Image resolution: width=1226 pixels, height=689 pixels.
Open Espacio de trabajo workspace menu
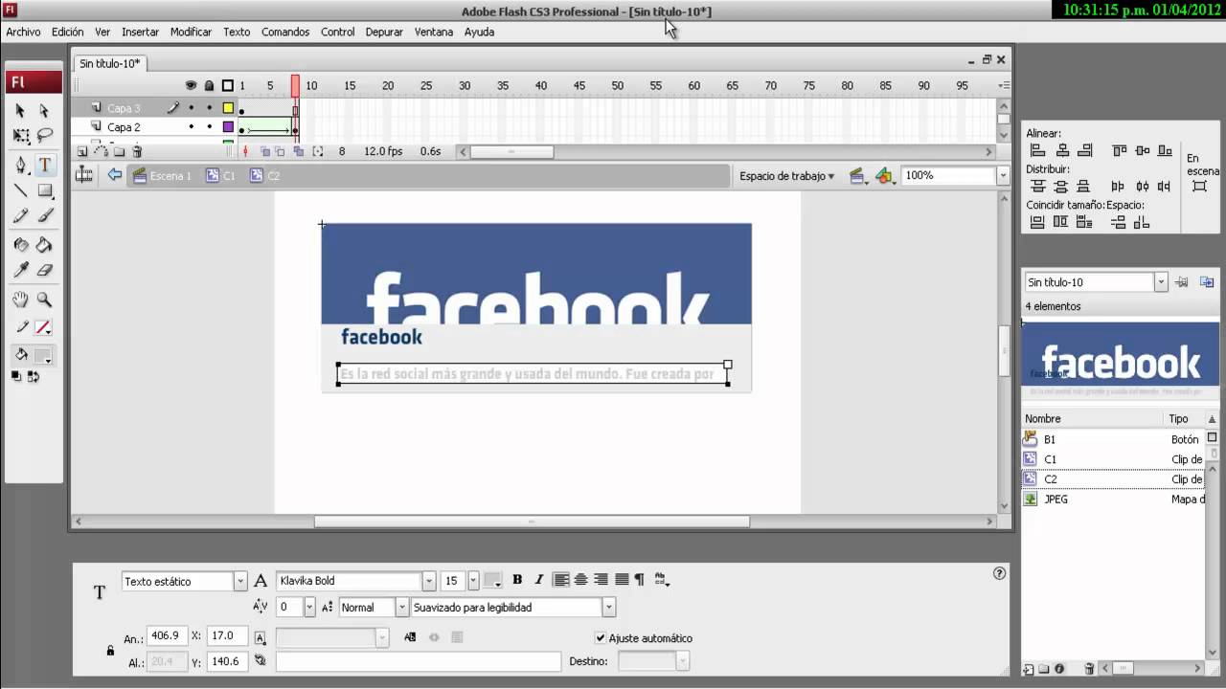coord(787,176)
